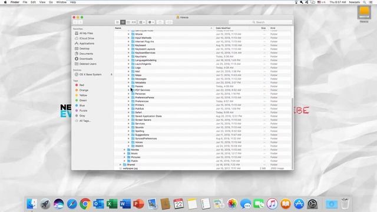The height and width of the screenshot is (212, 377).
Task: Eject OS X Base System
Action: point(111,75)
